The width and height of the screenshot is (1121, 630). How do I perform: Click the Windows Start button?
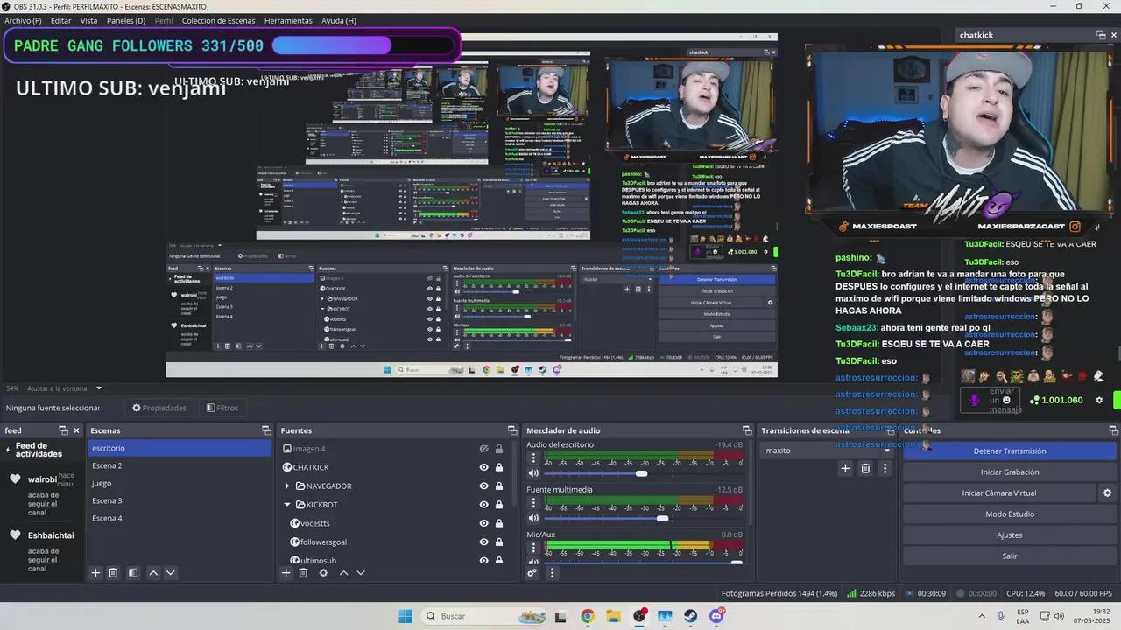tap(405, 616)
